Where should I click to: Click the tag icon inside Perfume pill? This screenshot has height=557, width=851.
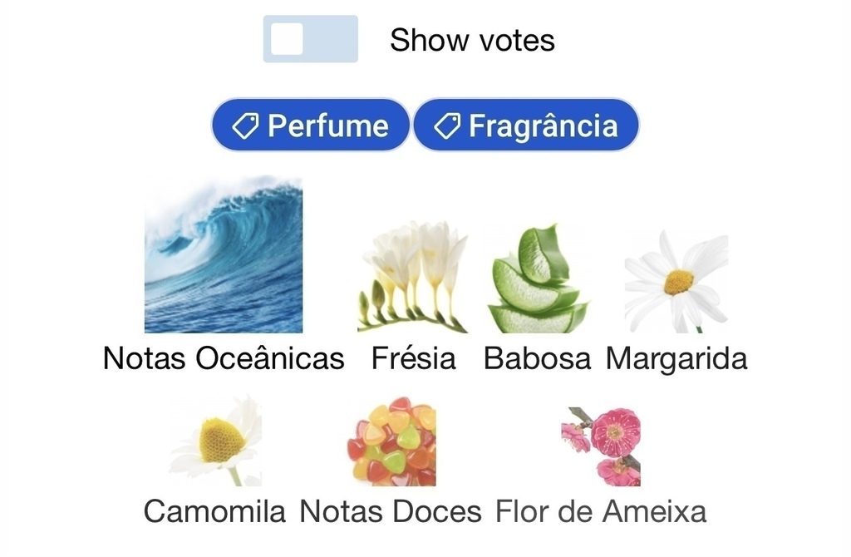pyautogui.click(x=245, y=126)
